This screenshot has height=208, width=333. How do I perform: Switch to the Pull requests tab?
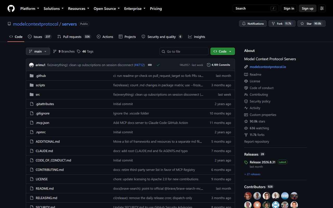(x=74, y=37)
